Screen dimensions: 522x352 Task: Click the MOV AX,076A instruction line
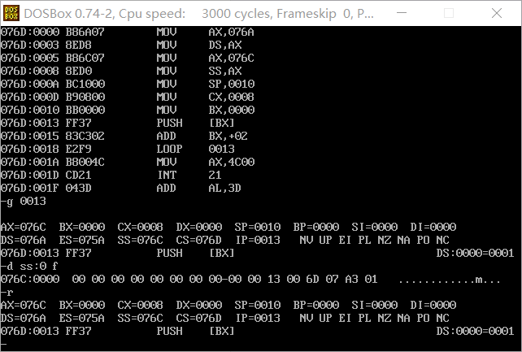pos(128,32)
